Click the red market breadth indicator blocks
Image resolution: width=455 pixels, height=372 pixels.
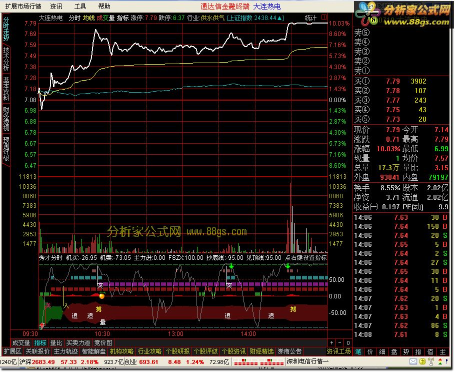258,362
